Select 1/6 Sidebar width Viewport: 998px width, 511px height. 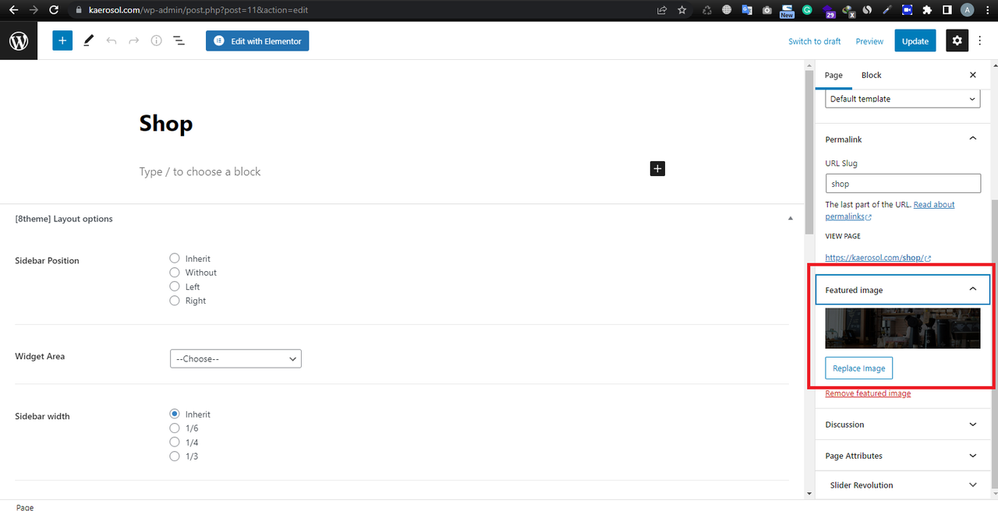pyautogui.click(x=175, y=428)
